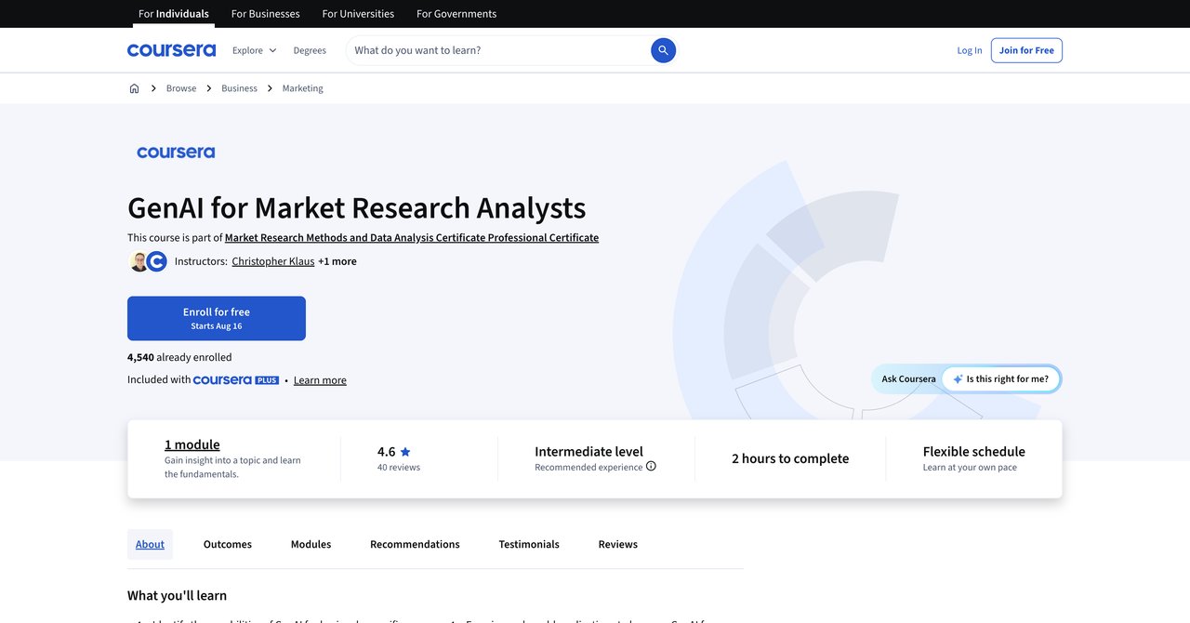Open instructor Christopher Klaus profile
This screenshot has height=623, width=1190.
273,261
